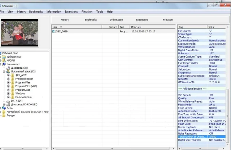
Task: Select the МАЗАЙ user folder
Action: 11,60
